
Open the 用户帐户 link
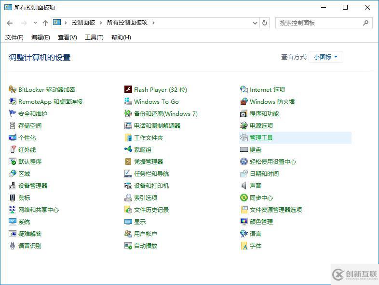pyautogui.click(x=146, y=234)
